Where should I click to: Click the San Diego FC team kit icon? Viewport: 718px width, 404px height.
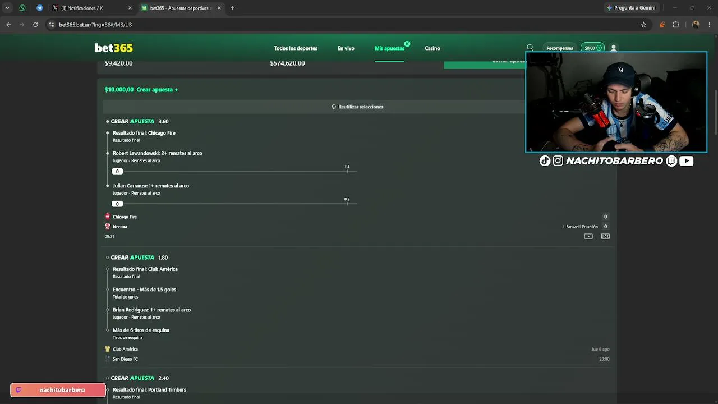[x=108, y=359]
